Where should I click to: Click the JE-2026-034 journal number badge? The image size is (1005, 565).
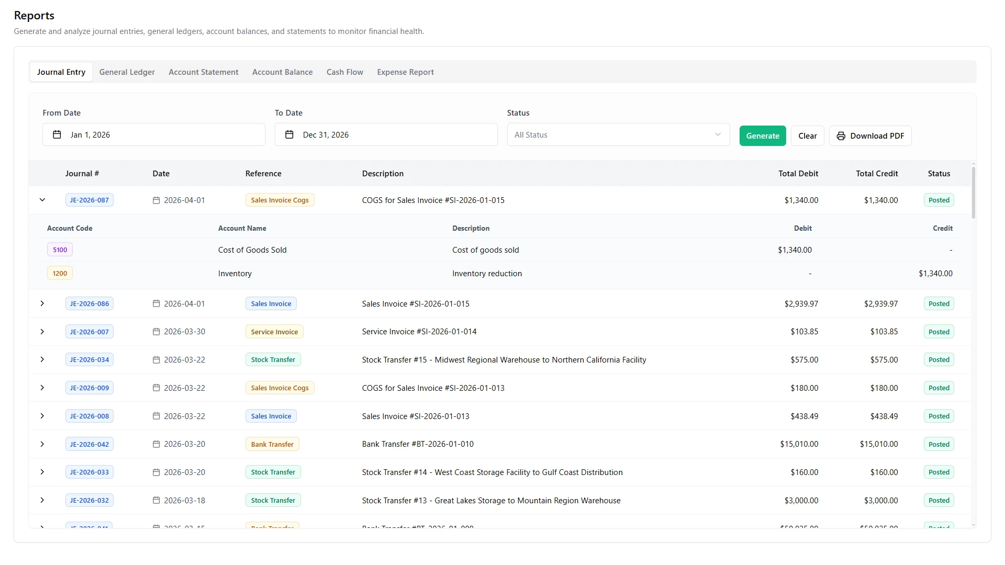(x=90, y=359)
